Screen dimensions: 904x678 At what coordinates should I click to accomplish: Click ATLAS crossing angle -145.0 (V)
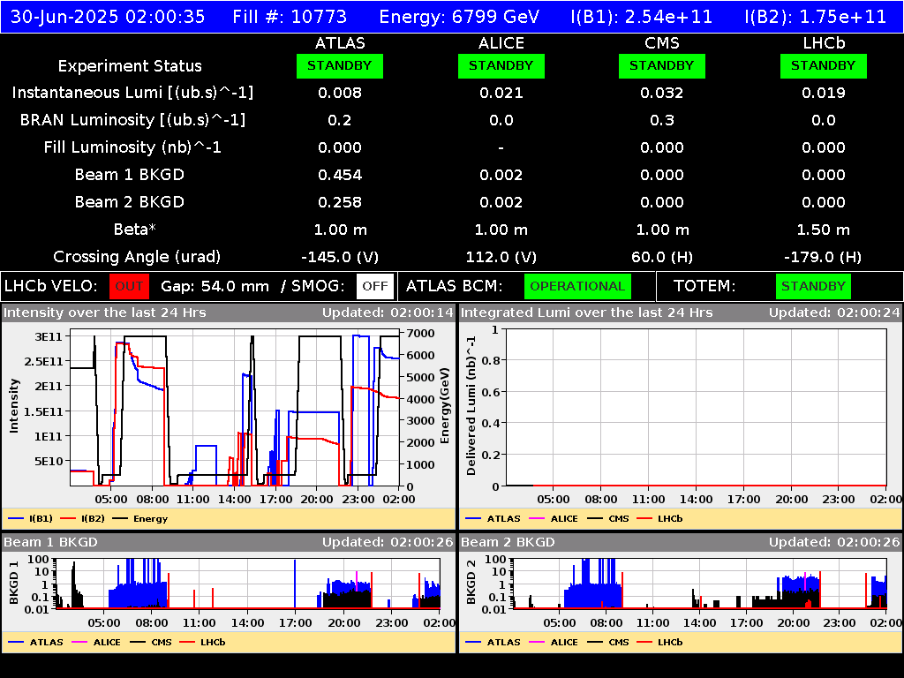tap(340, 257)
